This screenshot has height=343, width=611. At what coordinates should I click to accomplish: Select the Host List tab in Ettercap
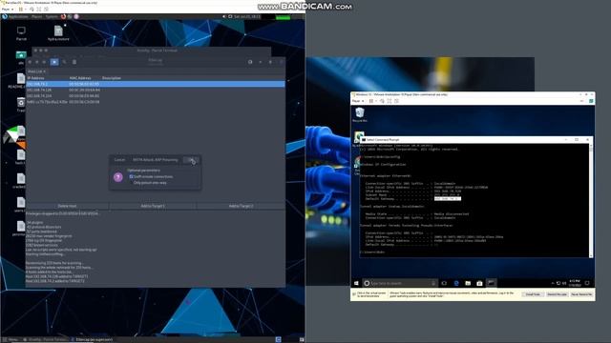36,71
